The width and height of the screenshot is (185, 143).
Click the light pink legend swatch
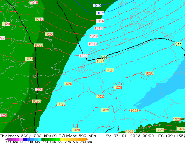pyautogui.click(x=21, y=139)
